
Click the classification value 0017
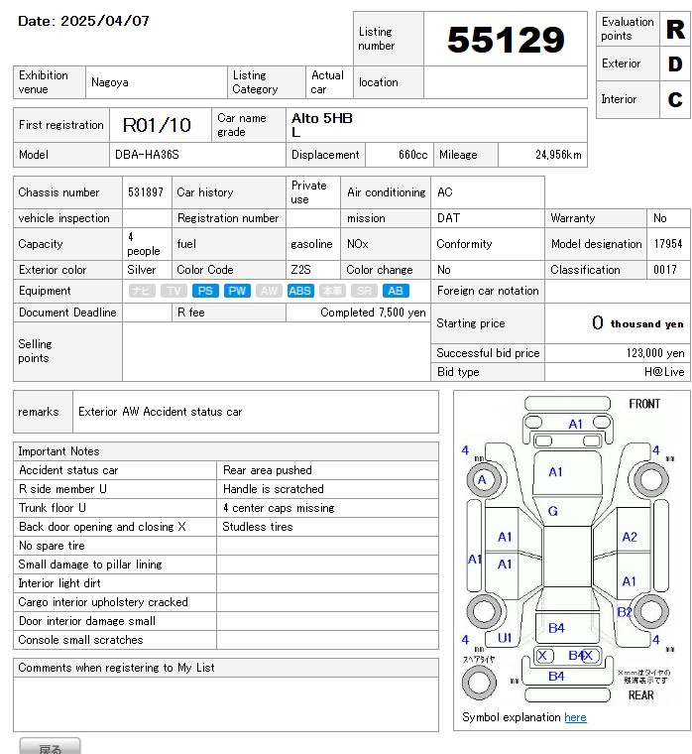click(x=665, y=270)
